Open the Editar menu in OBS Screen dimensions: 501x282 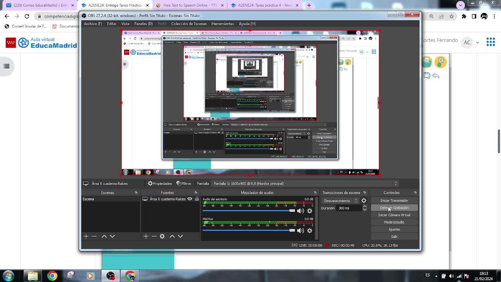pos(112,23)
